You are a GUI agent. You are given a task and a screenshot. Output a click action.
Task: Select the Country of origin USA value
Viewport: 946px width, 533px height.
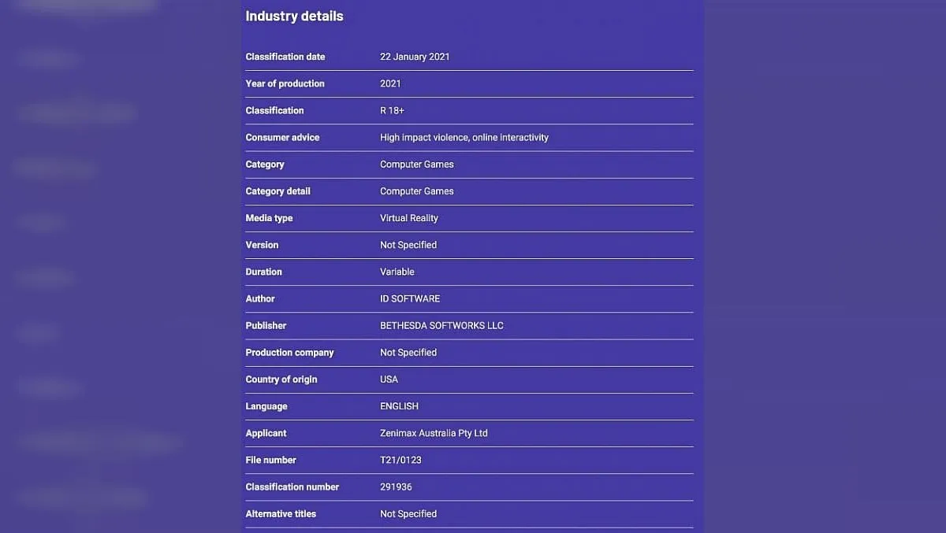click(389, 379)
